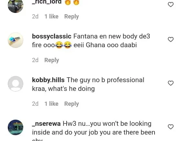Go to kobby.hills via username
The width and height of the screenshot is (194, 141).
pos(48,80)
